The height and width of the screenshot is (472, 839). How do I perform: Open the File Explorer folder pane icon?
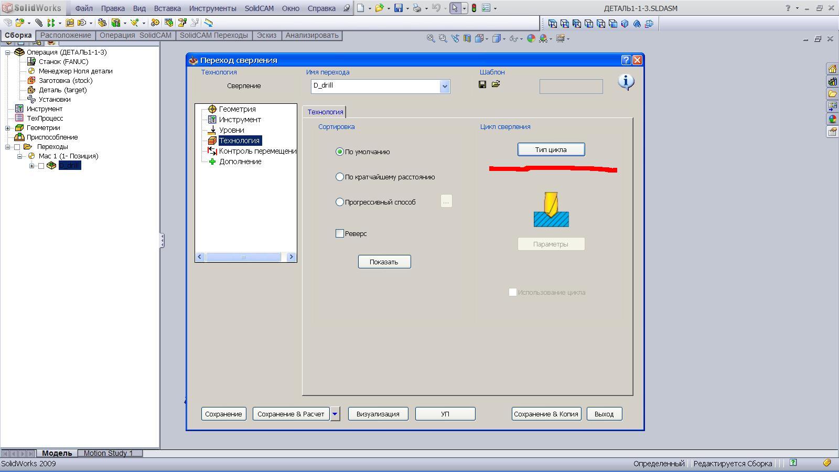click(832, 94)
